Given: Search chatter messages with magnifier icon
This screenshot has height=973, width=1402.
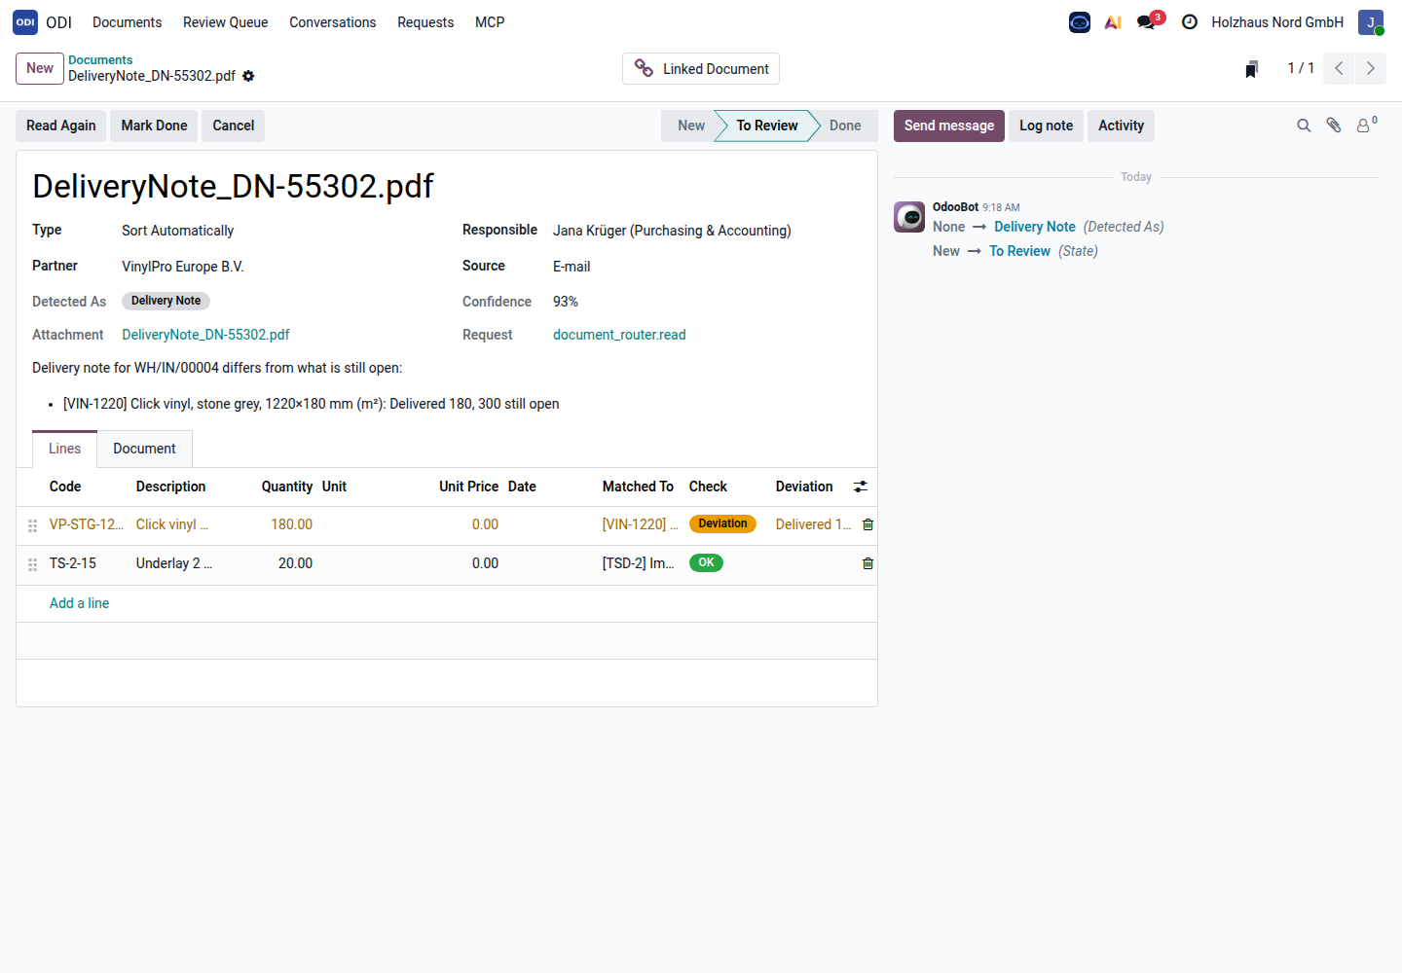Looking at the screenshot, I should [x=1304, y=126].
